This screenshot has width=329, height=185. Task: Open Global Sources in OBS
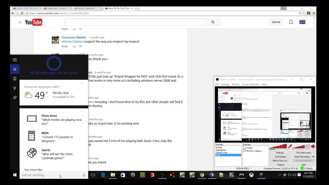[280, 161]
